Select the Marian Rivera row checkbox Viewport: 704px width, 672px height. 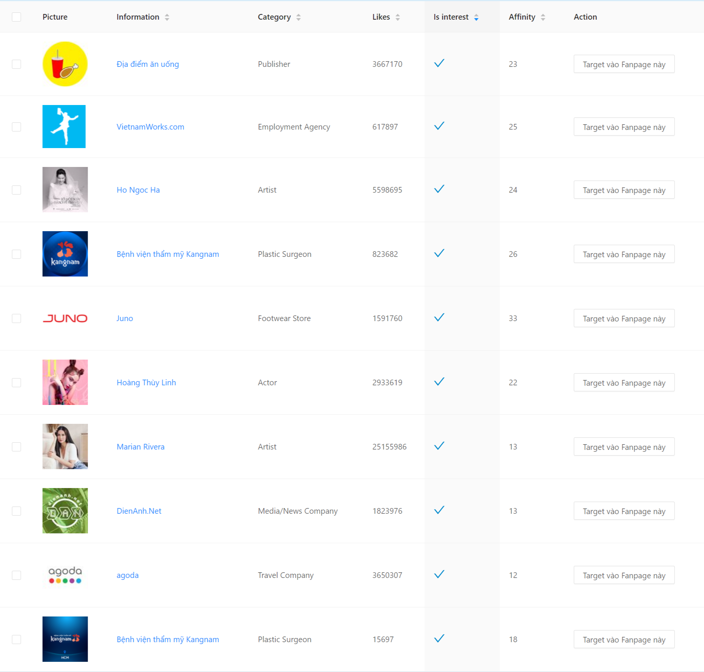coord(16,446)
